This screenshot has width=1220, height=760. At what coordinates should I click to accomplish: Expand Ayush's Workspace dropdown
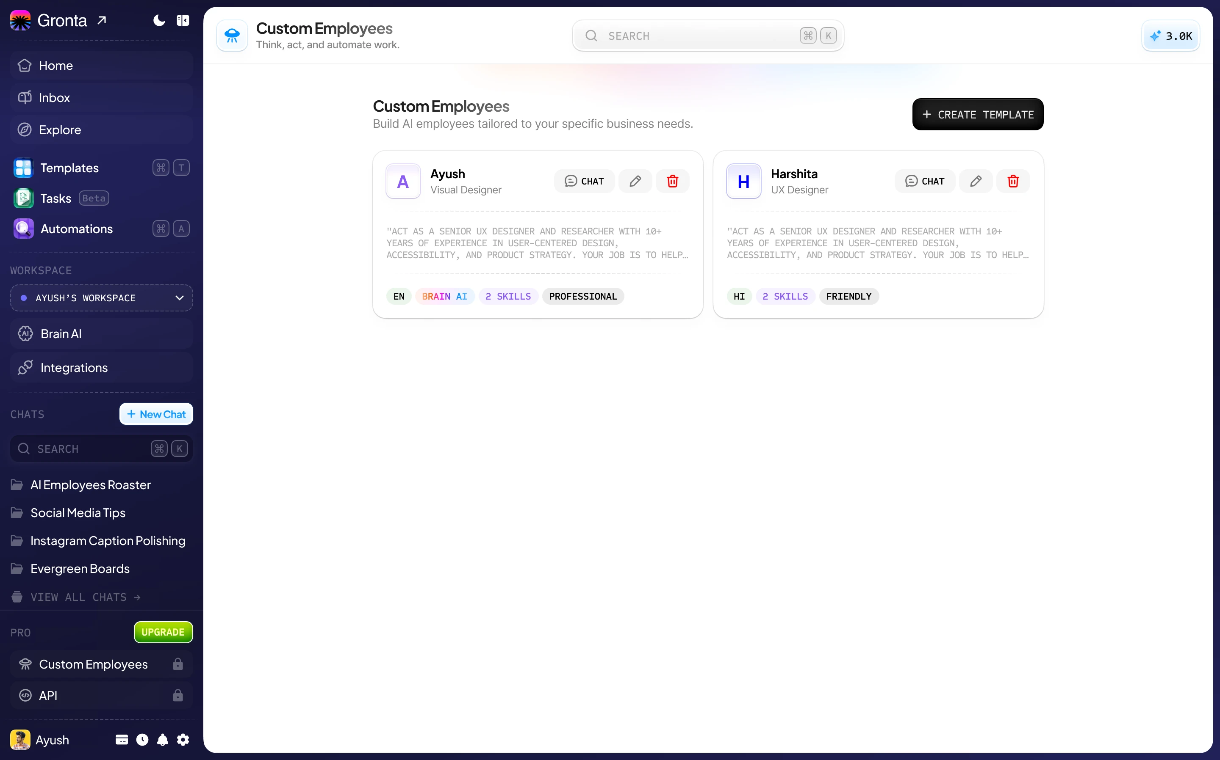[101, 298]
